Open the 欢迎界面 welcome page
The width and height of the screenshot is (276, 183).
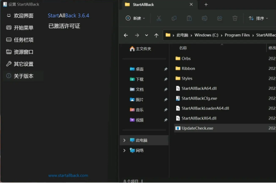(x=23, y=16)
